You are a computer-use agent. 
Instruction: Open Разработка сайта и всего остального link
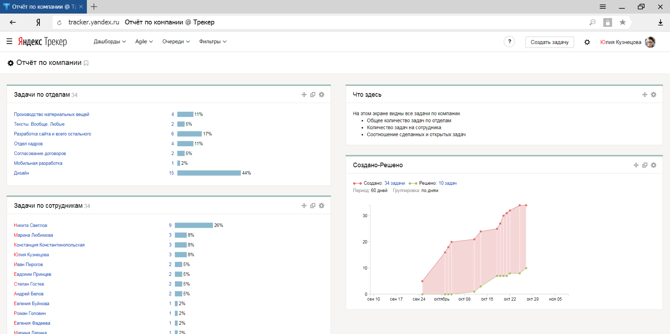(52, 134)
